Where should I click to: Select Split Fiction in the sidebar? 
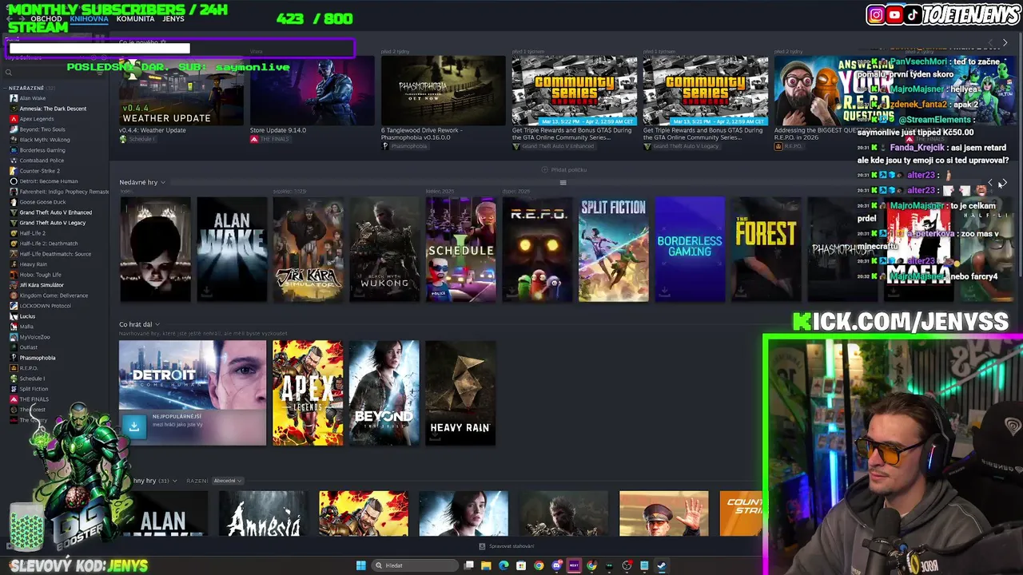(34, 389)
